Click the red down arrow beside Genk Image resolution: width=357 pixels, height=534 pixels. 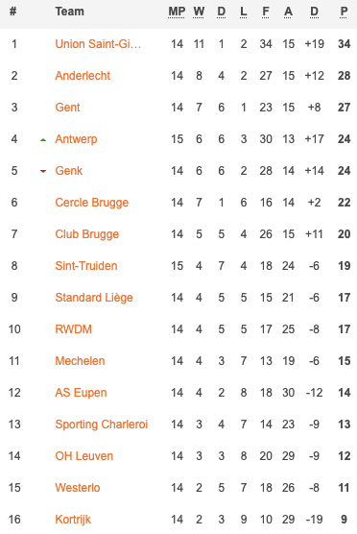click(x=43, y=171)
